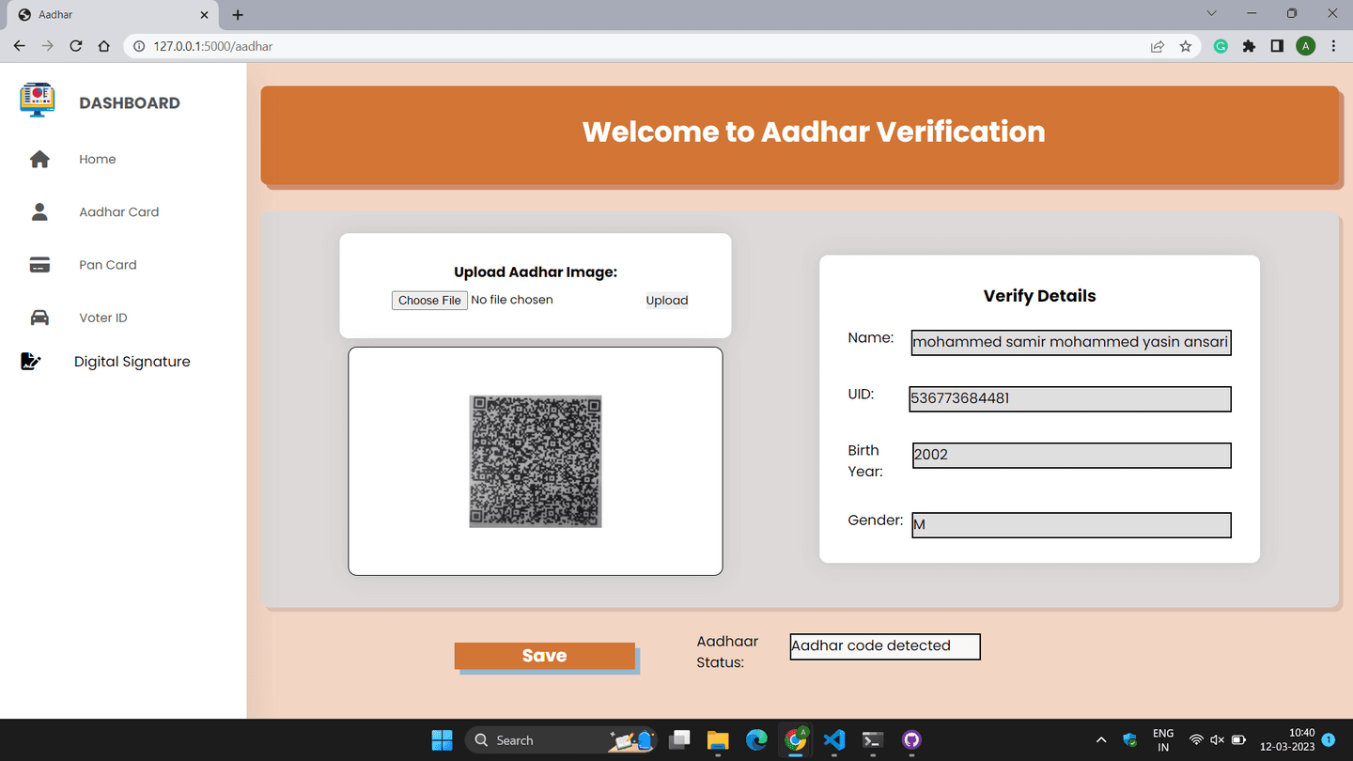The height and width of the screenshot is (761, 1353).
Task: Click the Digital Signature pen icon
Action: [x=31, y=361]
